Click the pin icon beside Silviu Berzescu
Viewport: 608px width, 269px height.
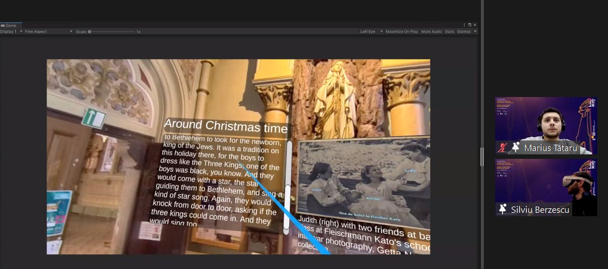[x=503, y=209]
